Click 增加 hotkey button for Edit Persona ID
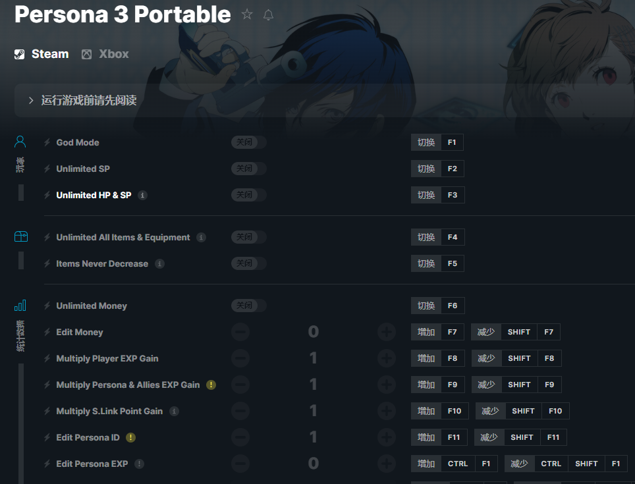This screenshot has height=484, width=635. click(x=426, y=437)
